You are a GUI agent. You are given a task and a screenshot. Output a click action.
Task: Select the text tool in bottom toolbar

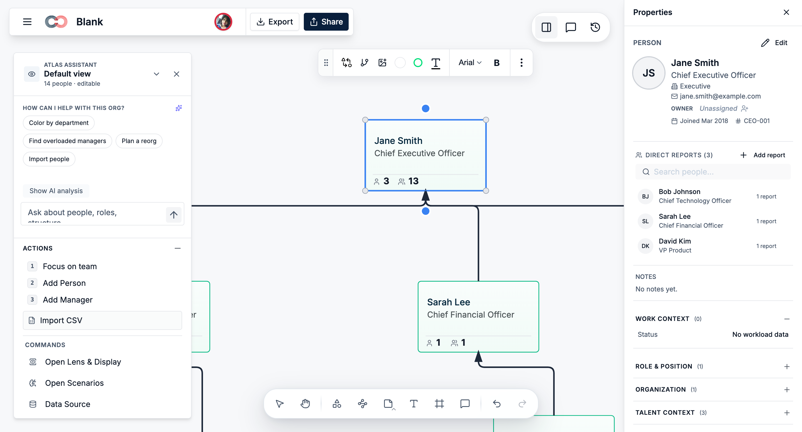pos(414,404)
